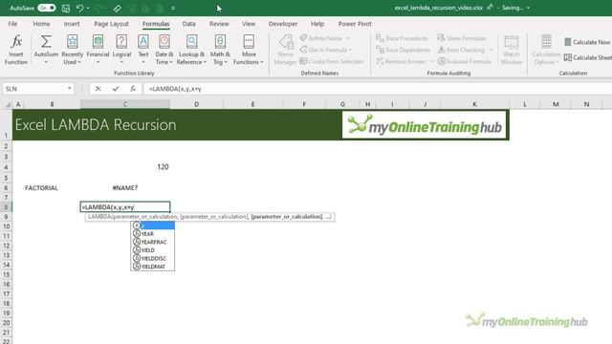Open the File tab
The height and width of the screenshot is (344, 612).
(12, 24)
